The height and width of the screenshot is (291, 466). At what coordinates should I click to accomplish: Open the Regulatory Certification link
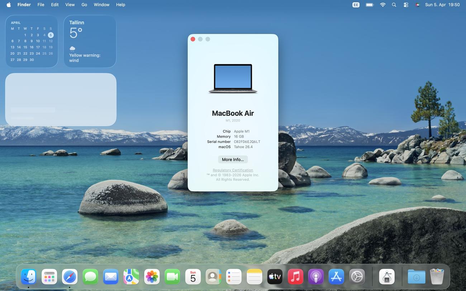[x=233, y=170]
